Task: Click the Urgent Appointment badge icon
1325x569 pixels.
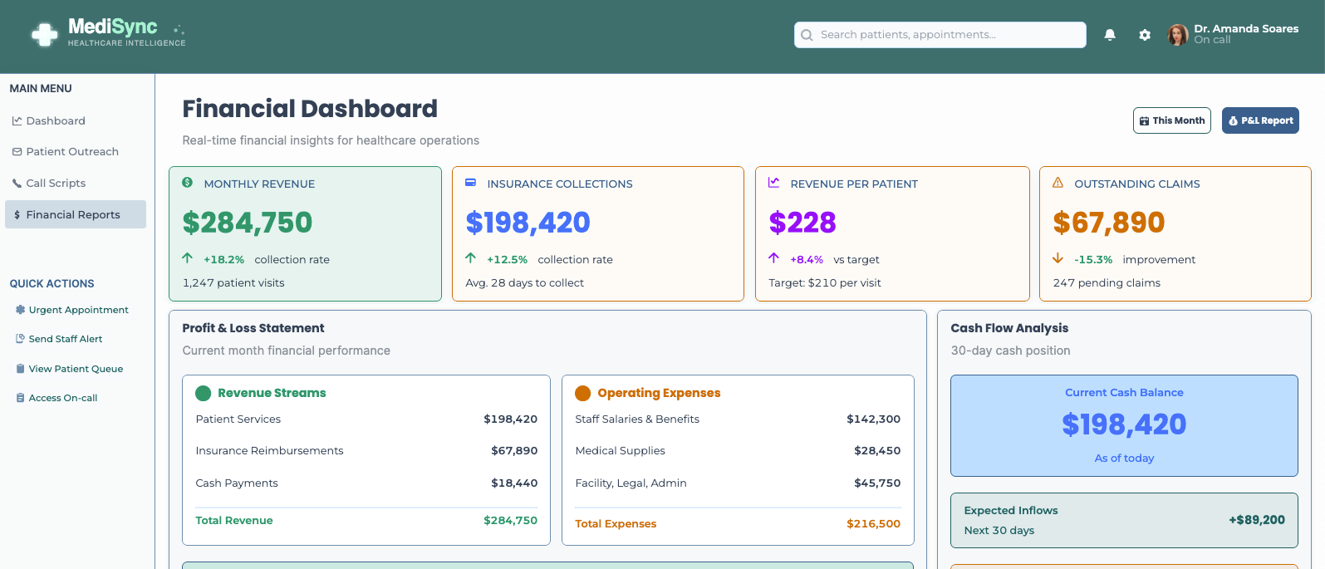Action: [20, 309]
